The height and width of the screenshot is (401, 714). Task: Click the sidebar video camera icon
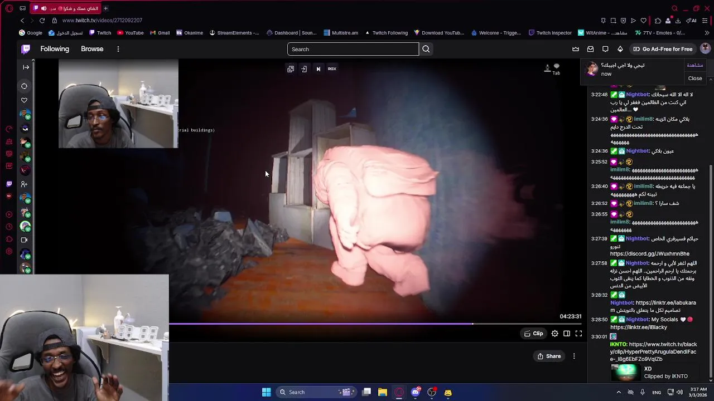click(24, 240)
